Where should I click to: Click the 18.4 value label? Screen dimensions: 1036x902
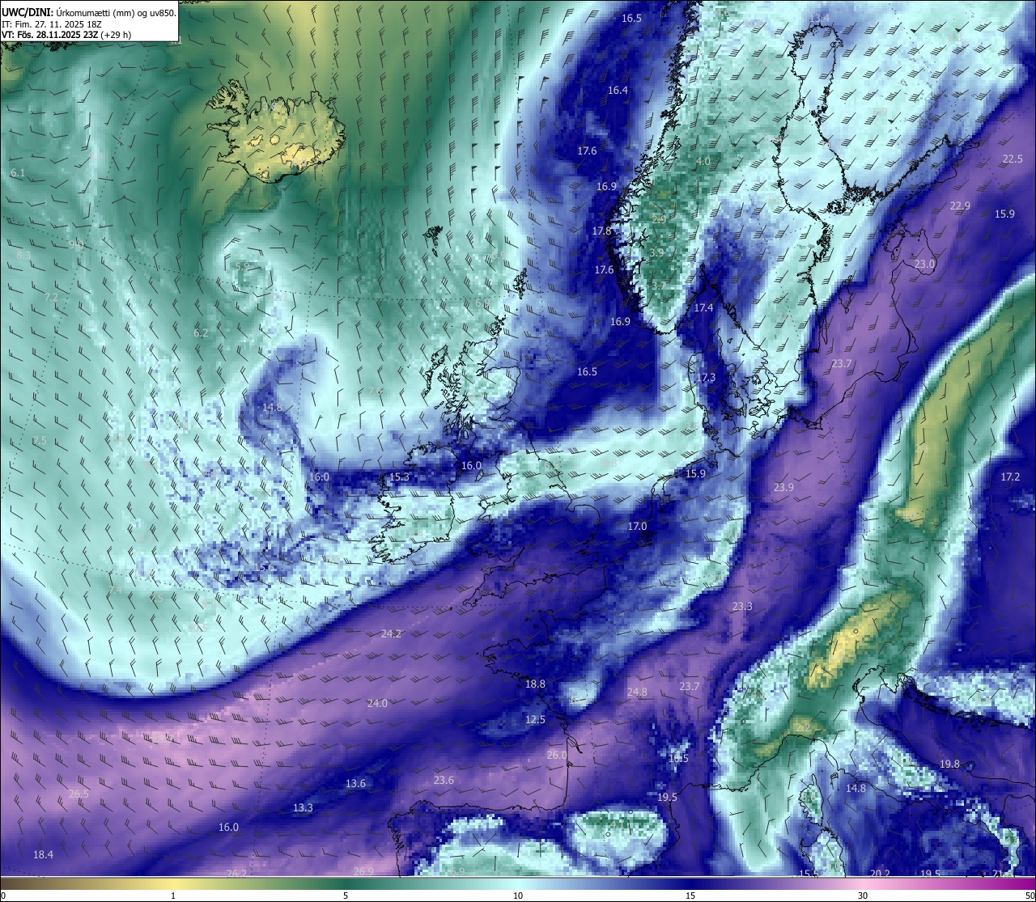tap(43, 855)
